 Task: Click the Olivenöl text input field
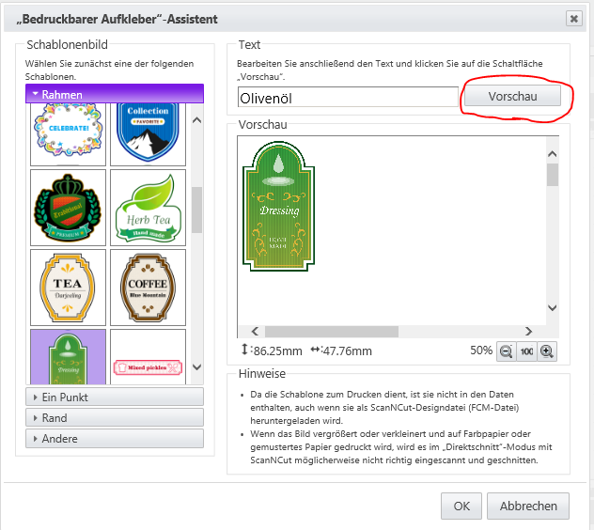pos(348,97)
